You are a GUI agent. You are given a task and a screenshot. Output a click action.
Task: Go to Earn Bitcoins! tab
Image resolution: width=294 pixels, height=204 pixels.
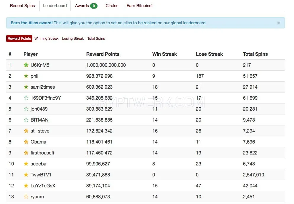pos(139,6)
